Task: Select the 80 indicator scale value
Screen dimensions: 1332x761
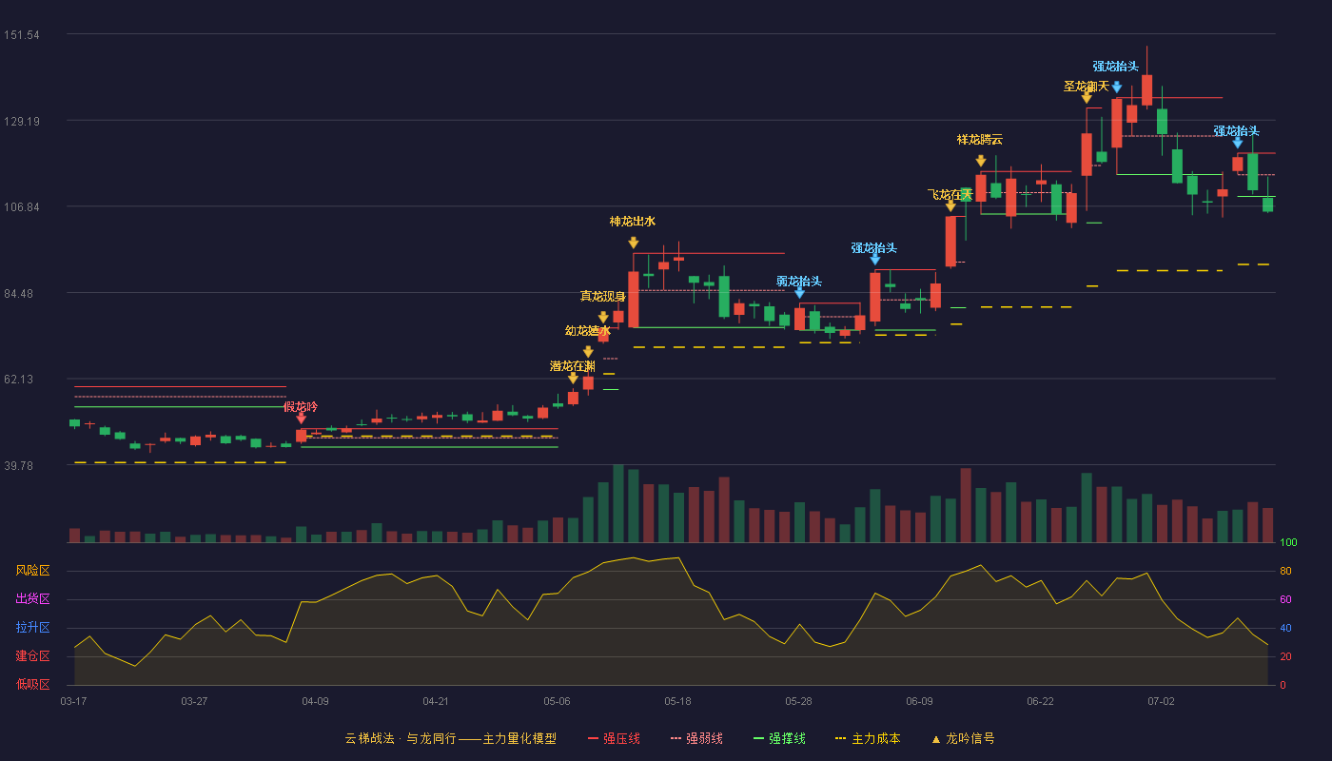Action: pyautogui.click(x=1285, y=572)
